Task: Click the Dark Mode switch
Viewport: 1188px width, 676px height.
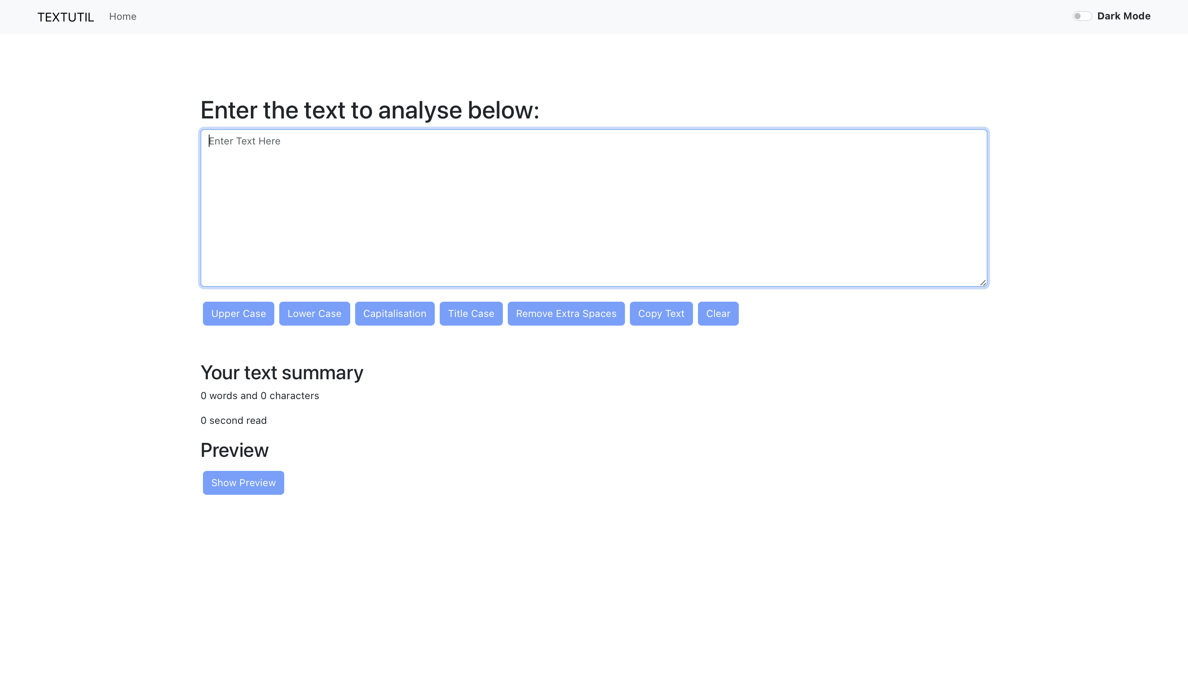Action: click(1082, 15)
